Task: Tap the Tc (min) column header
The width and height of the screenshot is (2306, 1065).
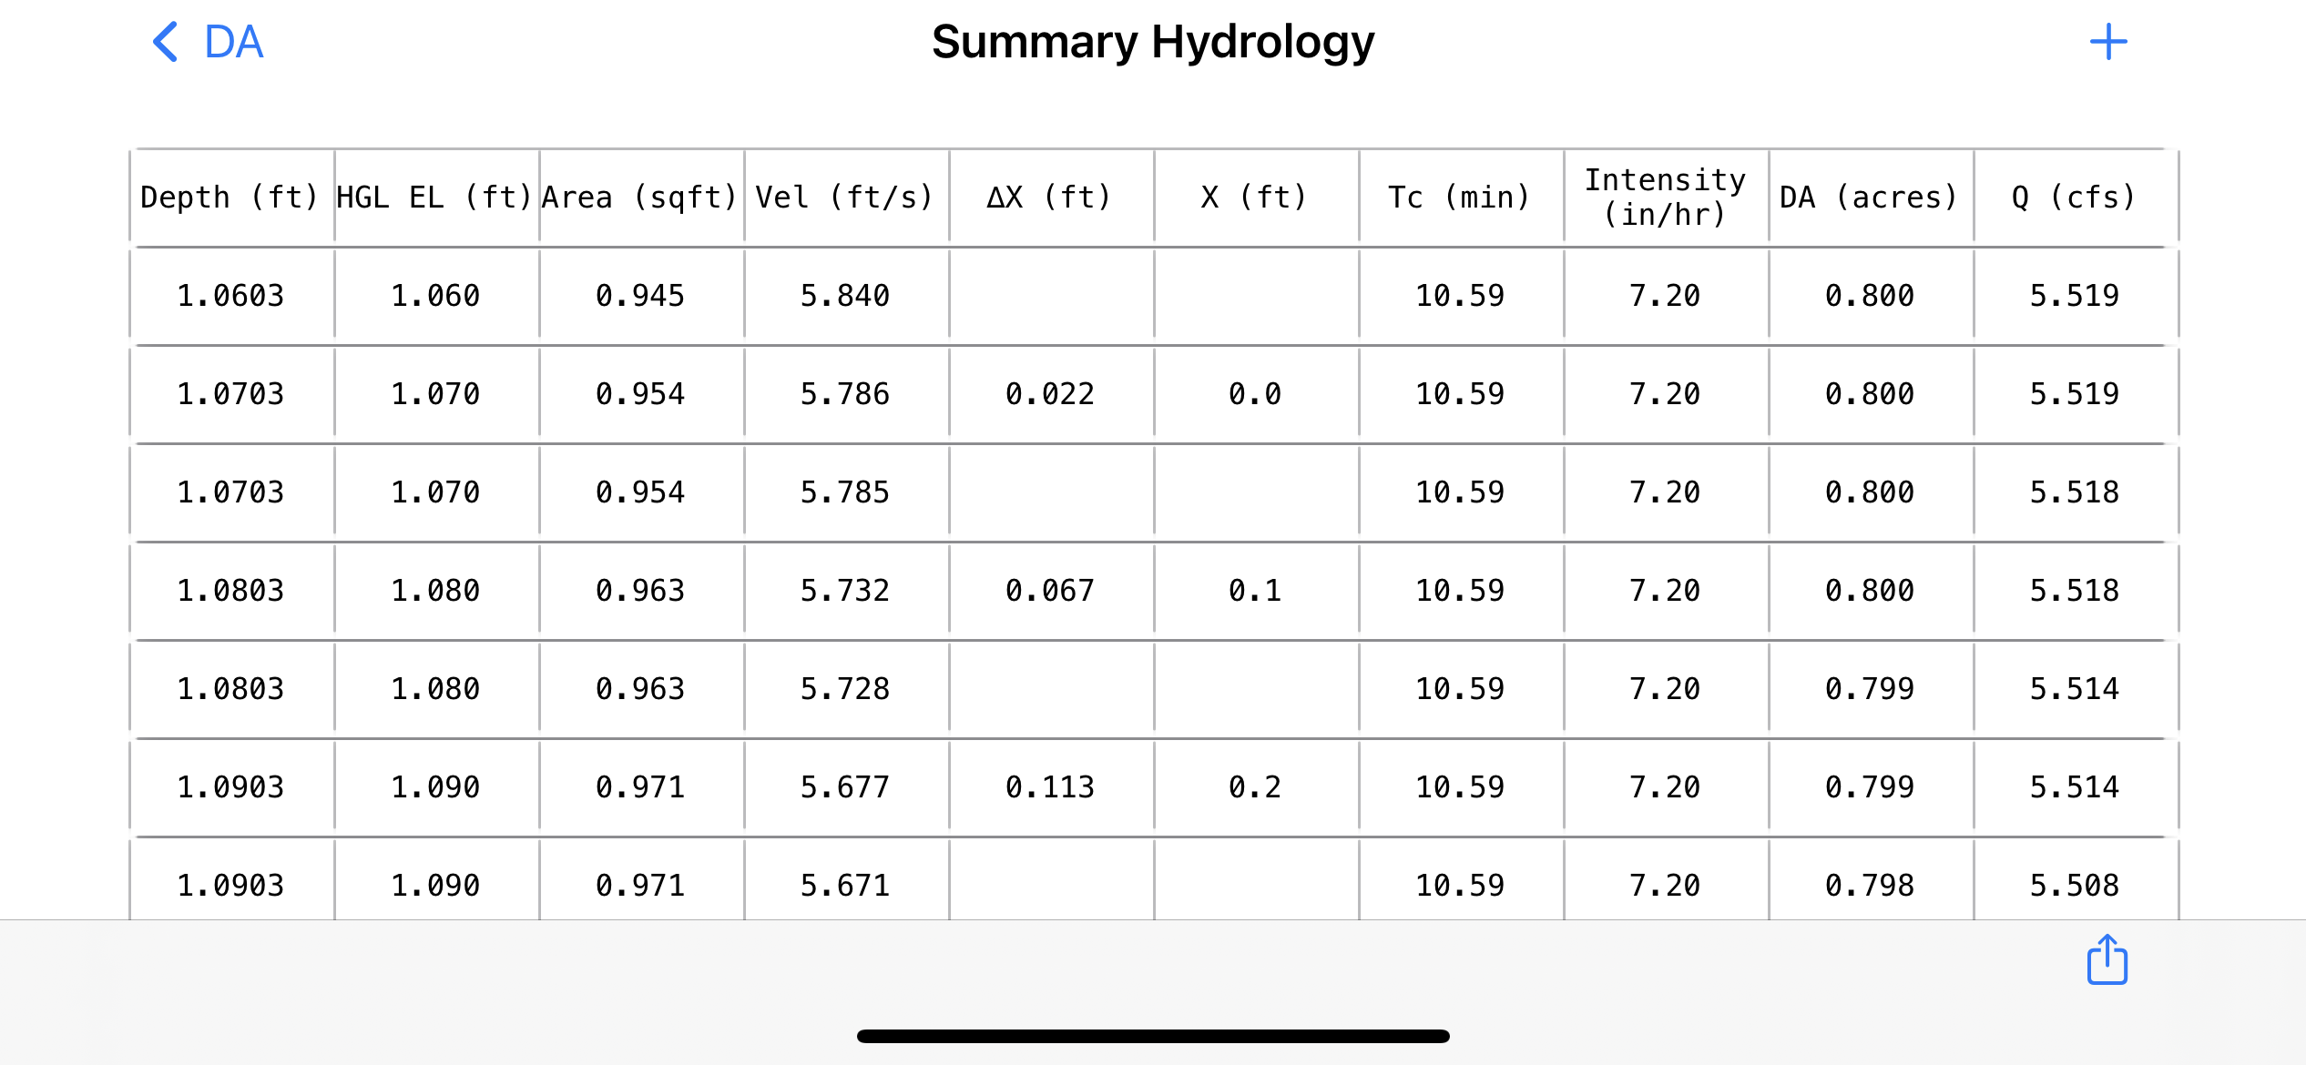Action: (1459, 197)
